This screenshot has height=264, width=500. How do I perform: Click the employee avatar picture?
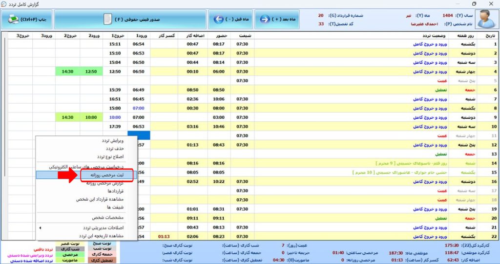(x=485, y=19)
